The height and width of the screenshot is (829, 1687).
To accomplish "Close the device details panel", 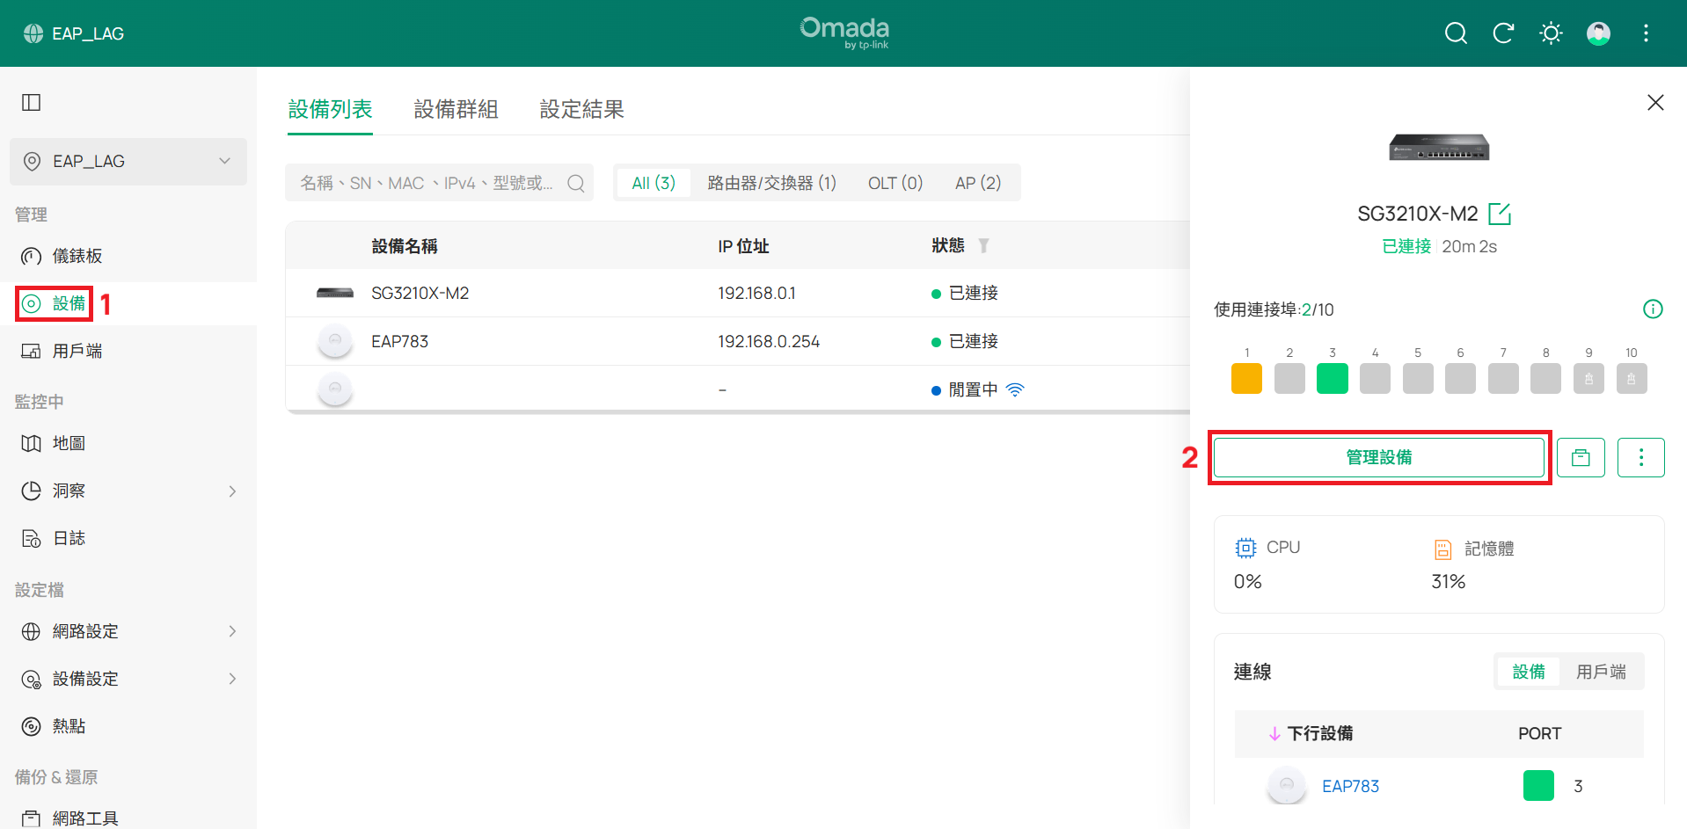I will (x=1655, y=103).
